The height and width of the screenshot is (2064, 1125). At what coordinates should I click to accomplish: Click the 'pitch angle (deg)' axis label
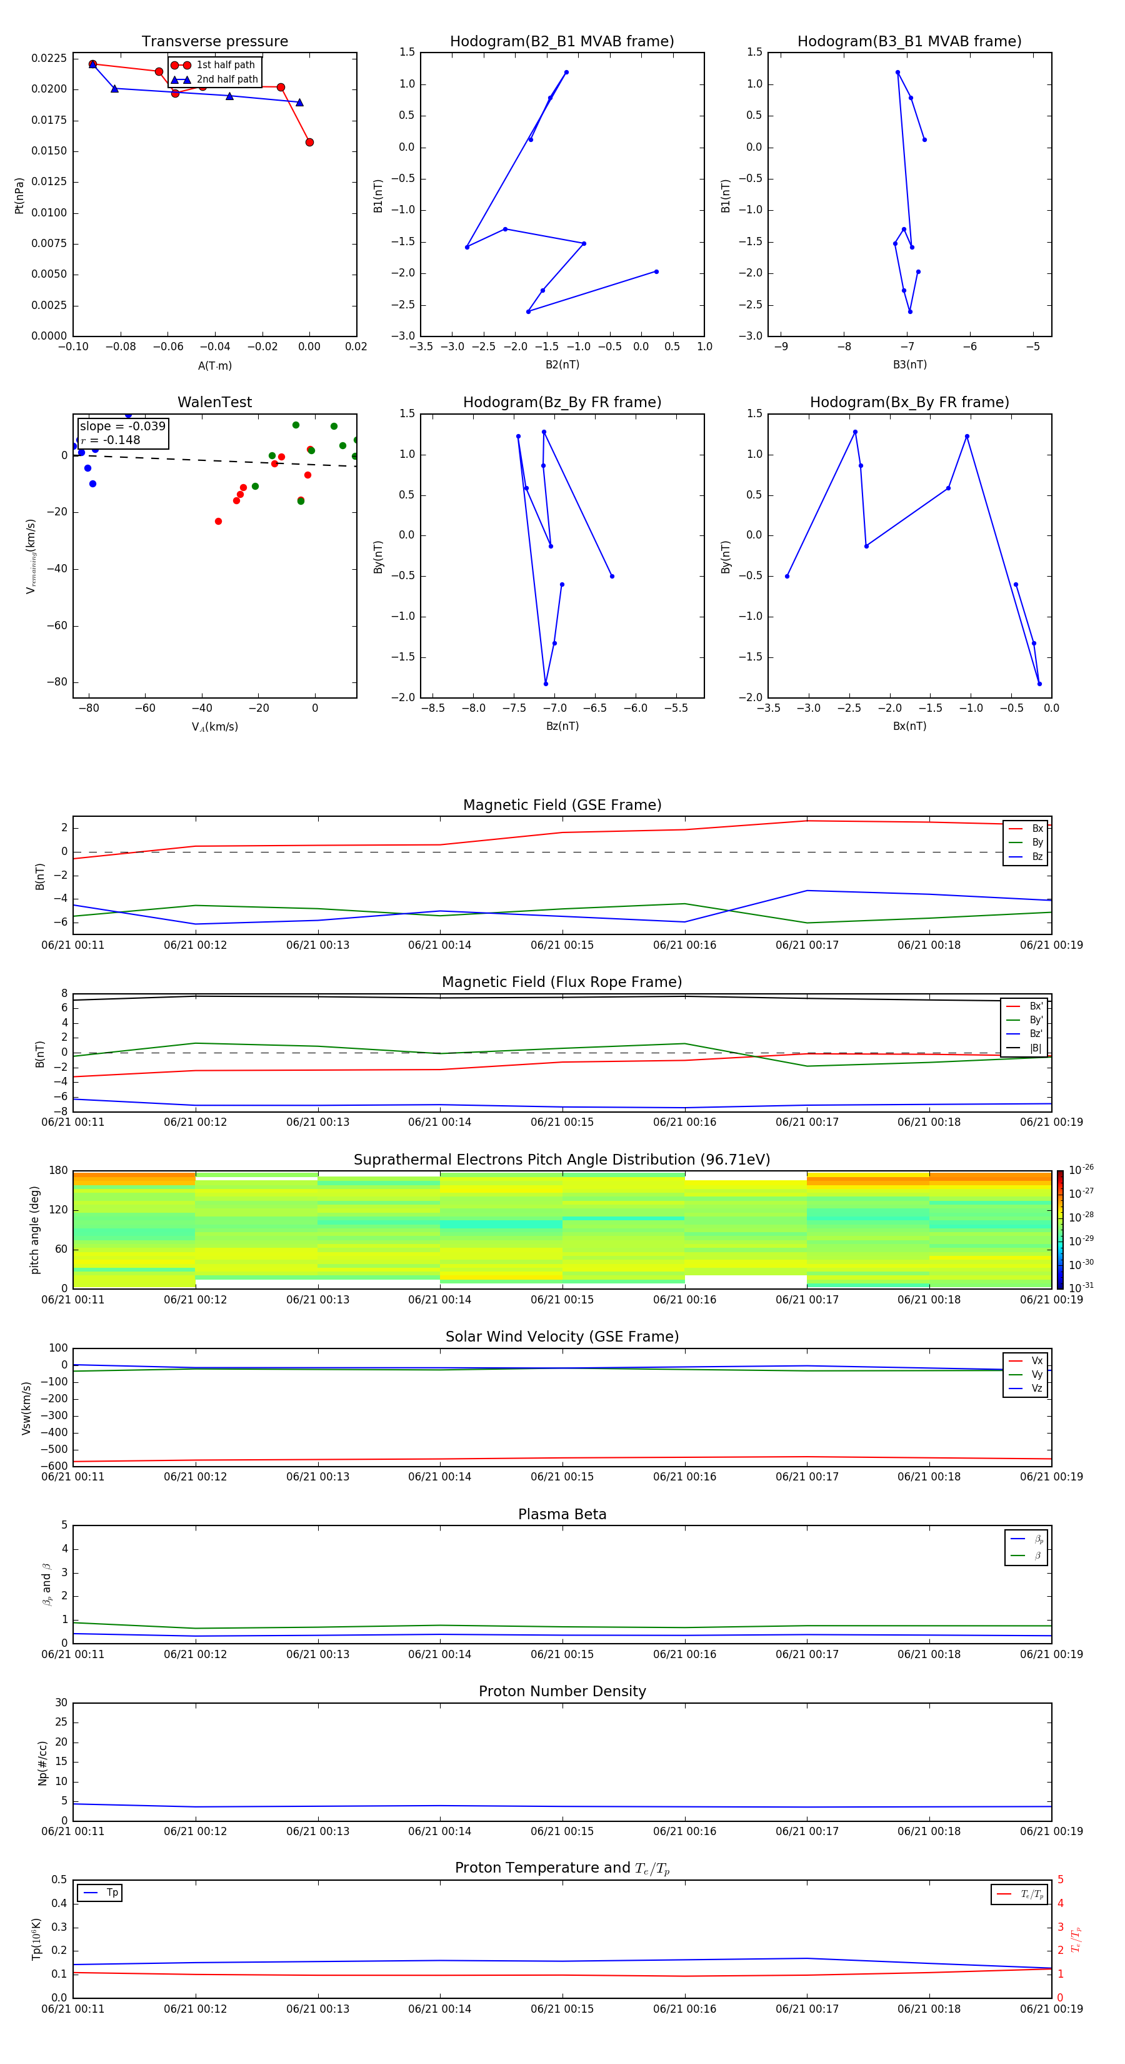point(34,1230)
